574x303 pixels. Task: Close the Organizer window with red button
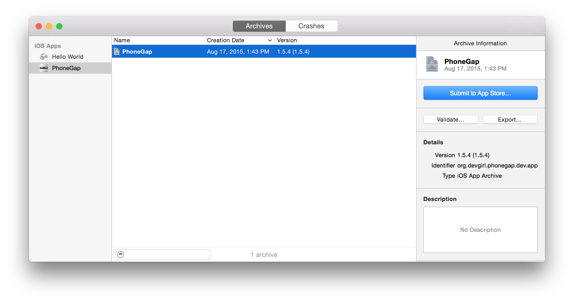tap(39, 26)
